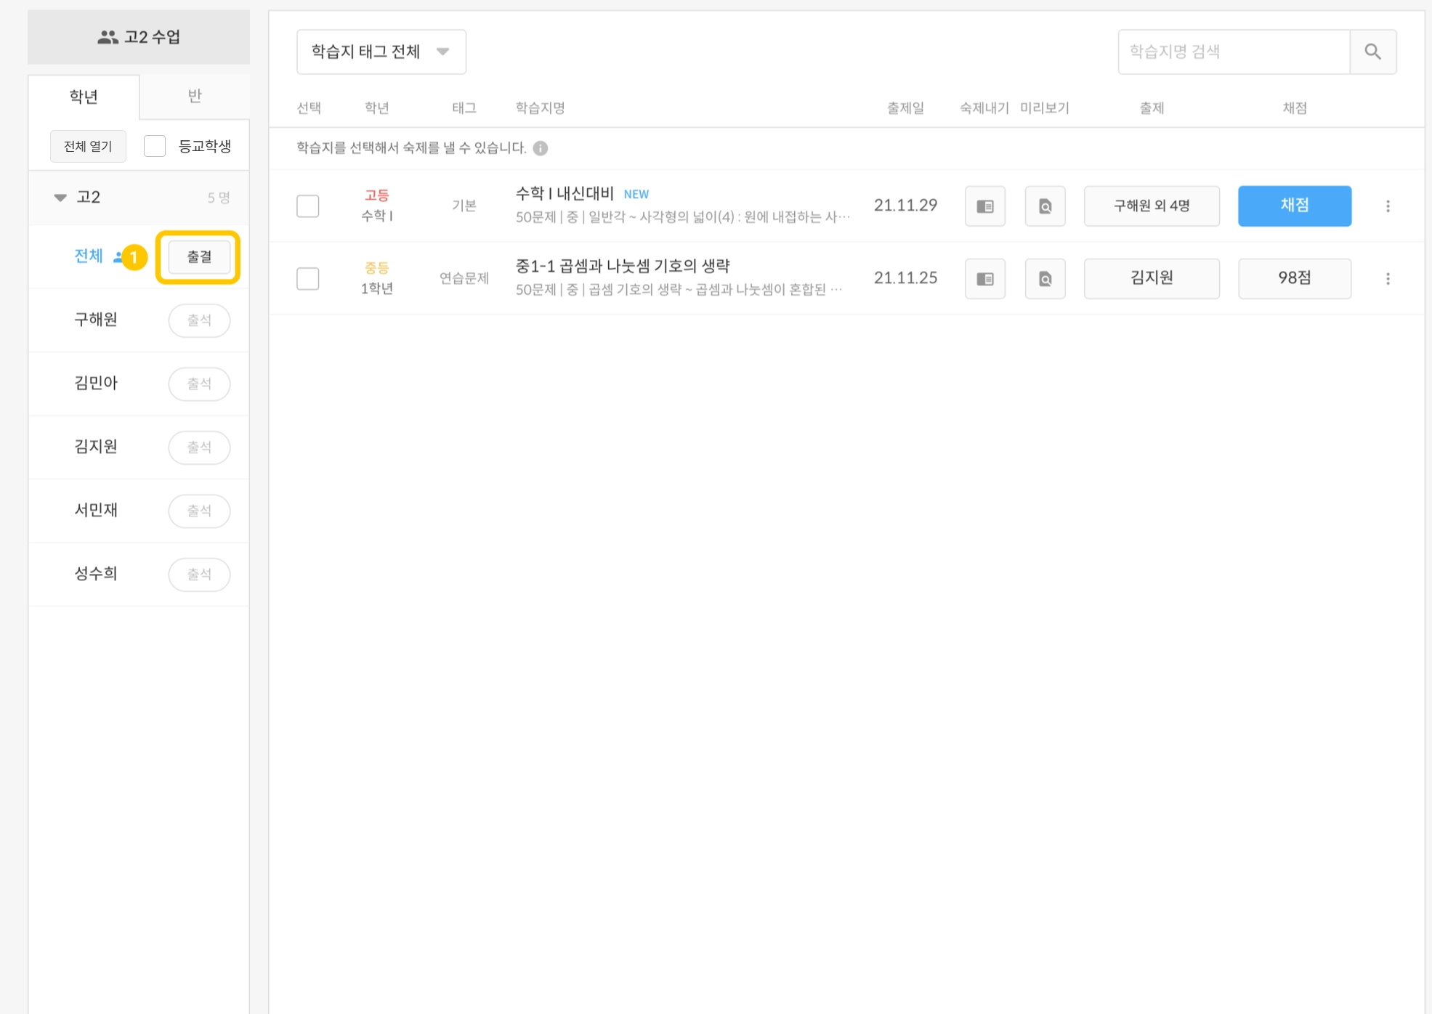Open the 학습지 태그 전체 dropdown
Viewport: 1432px width, 1014px height.
pyautogui.click(x=381, y=52)
